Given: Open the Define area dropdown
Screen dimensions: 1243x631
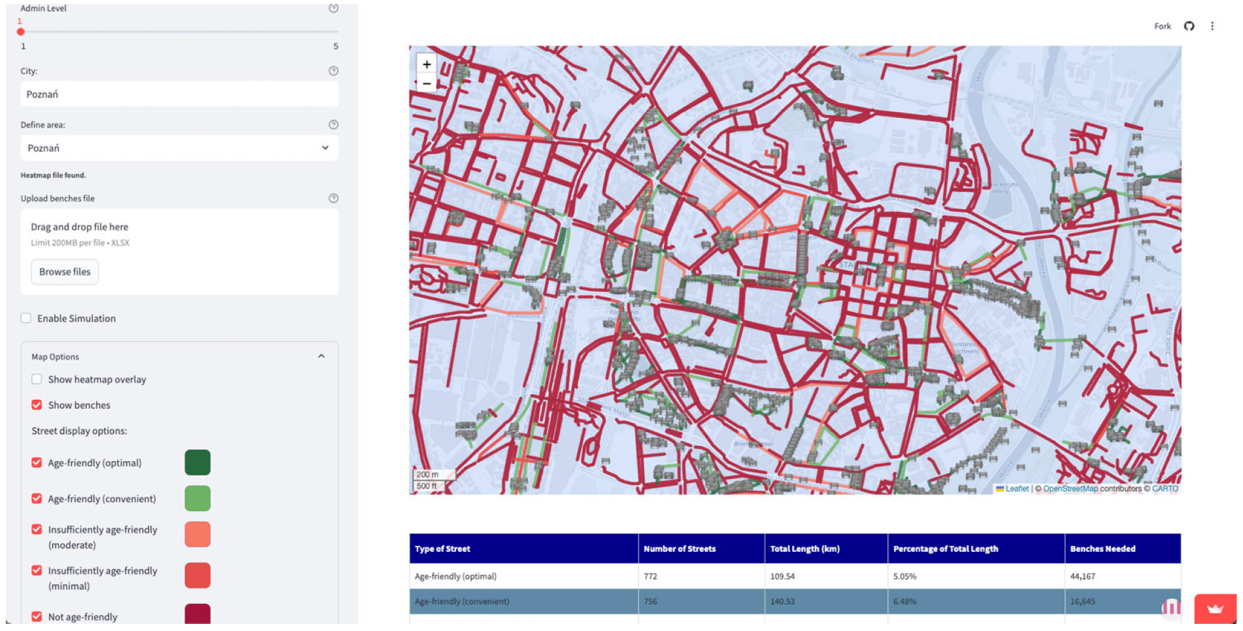Looking at the screenshot, I should [x=179, y=148].
